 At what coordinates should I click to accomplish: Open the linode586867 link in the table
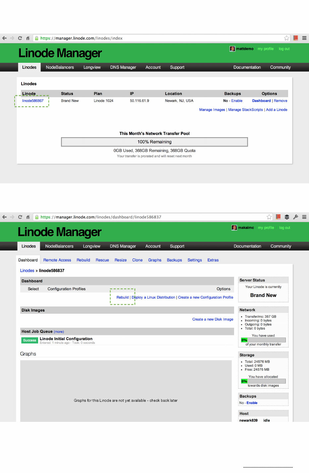pyautogui.click(x=33, y=101)
